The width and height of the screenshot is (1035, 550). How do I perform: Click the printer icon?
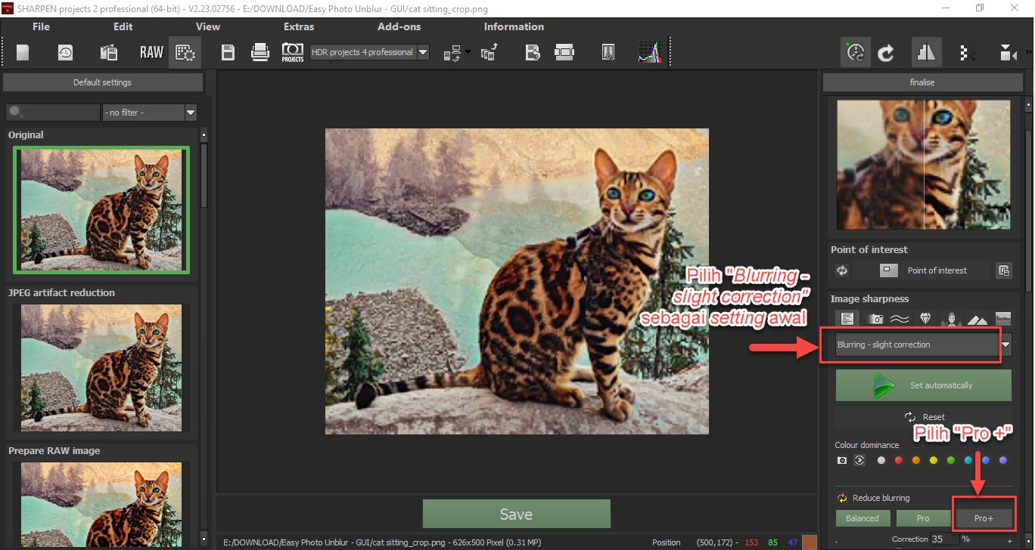(x=260, y=52)
